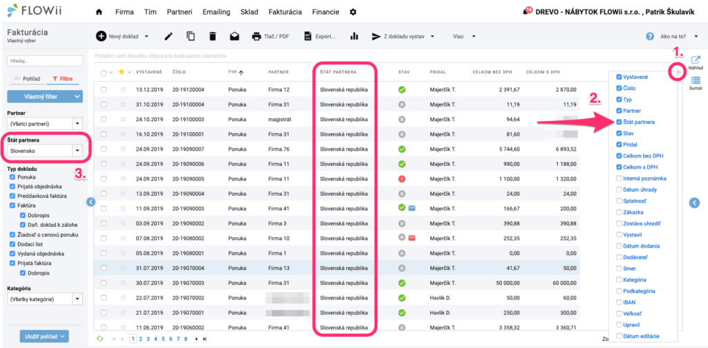Send document via open envelope icon
Viewport: 708px width, 348px height.
click(234, 37)
